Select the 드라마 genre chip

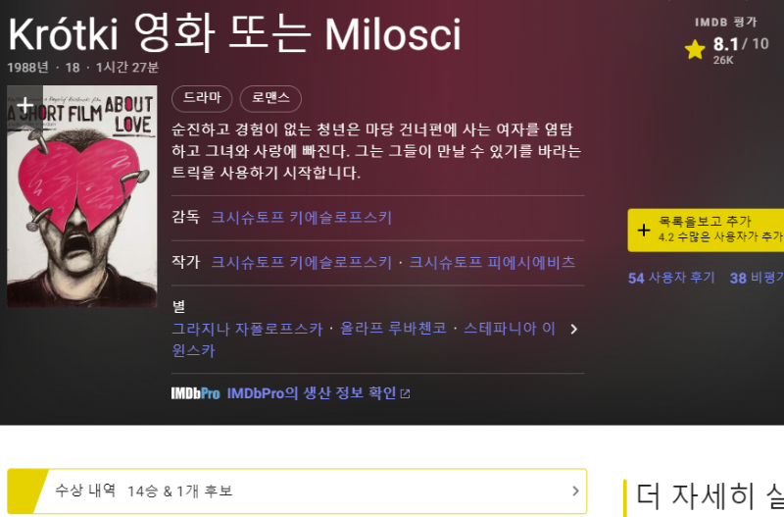(202, 99)
